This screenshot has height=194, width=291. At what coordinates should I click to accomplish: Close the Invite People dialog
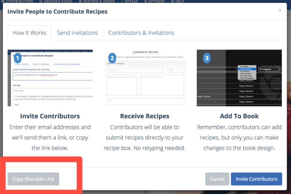(x=280, y=11)
